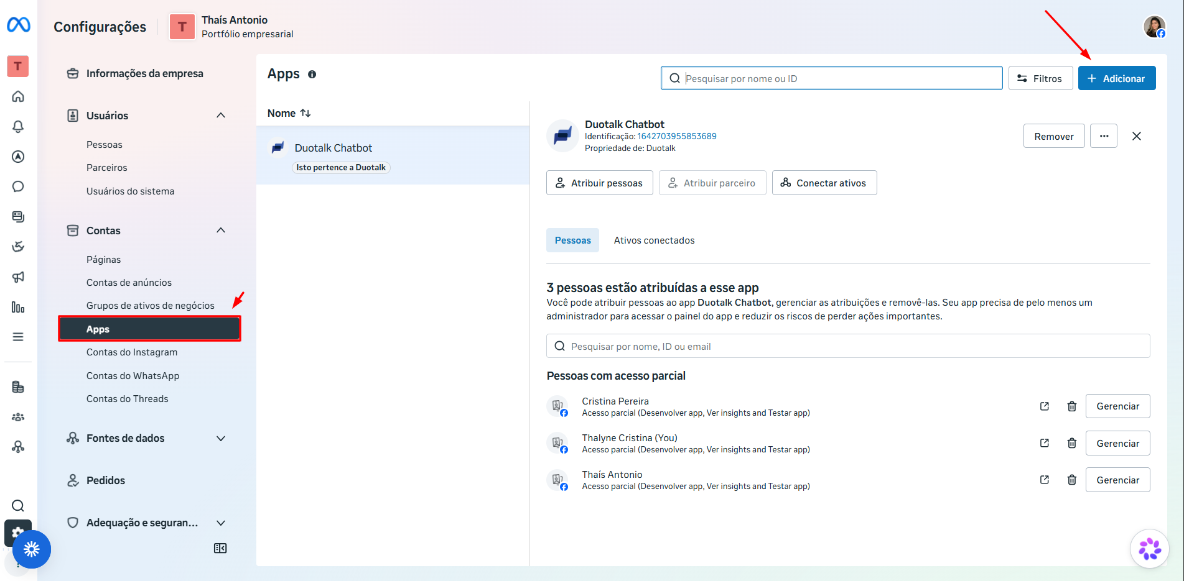Screen dimensions: 1184x581
Task: Expand the Fontes de dados section
Action: tap(221, 438)
